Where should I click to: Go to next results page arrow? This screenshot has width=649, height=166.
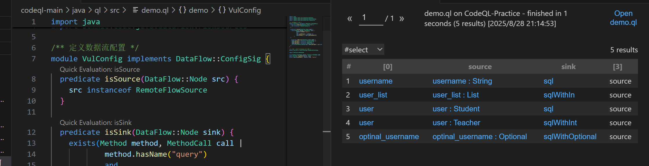[x=402, y=19]
